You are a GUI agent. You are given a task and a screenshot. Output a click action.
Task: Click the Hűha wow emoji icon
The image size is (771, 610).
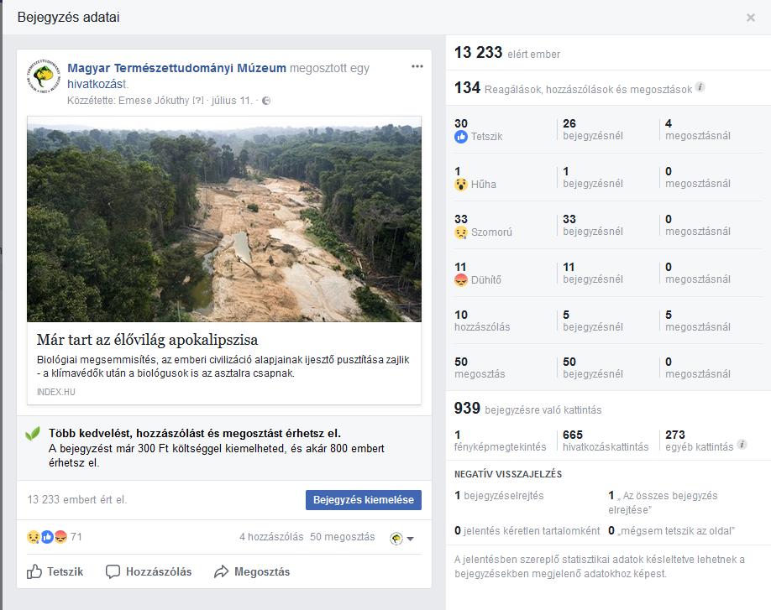pyautogui.click(x=461, y=185)
